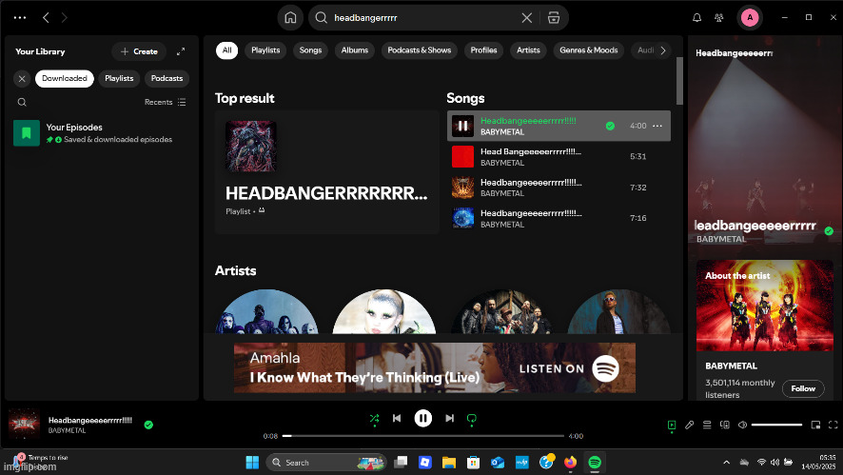The width and height of the screenshot is (843, 475).
Task: Open the Browse icon next to search
Action: click(x=553, y=18)
